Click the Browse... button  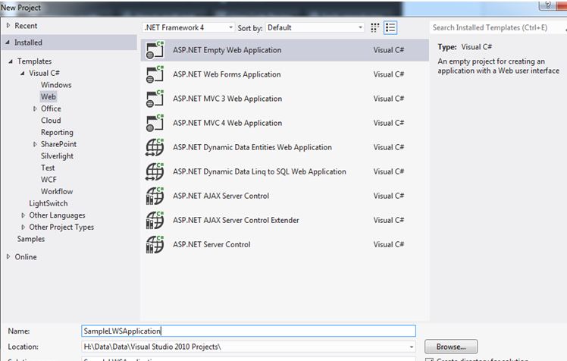(x=451, y=347)
